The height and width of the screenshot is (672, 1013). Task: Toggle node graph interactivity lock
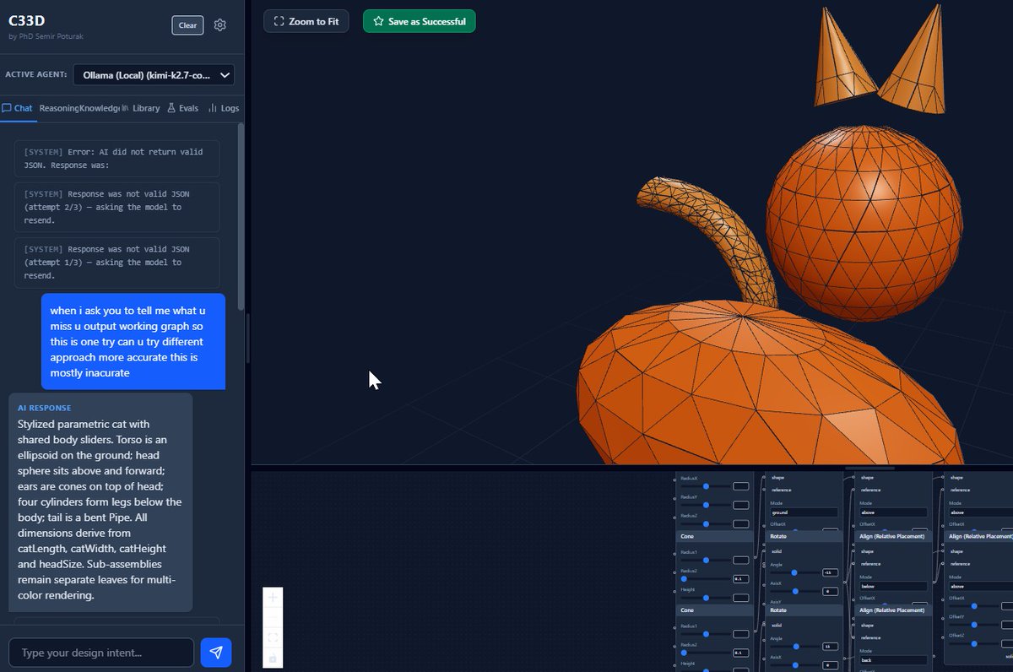tap(273, 658)
